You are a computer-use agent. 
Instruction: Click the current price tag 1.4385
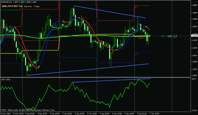194,36
